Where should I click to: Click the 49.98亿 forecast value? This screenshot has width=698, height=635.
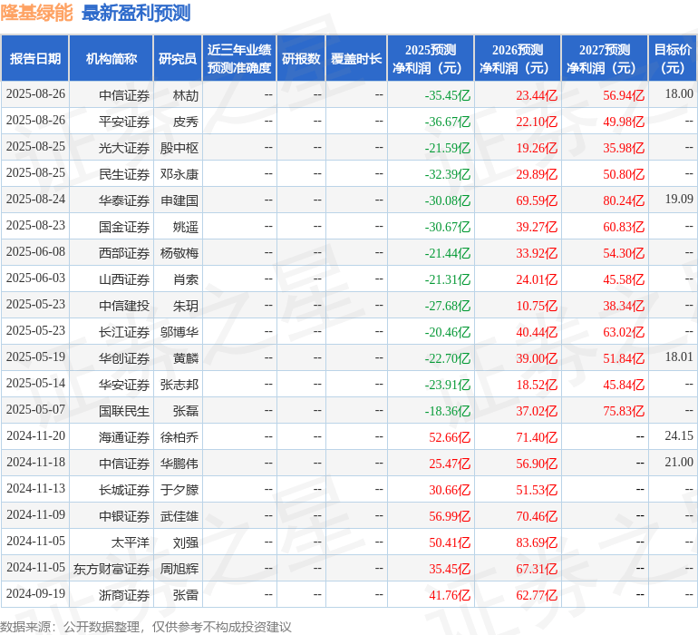click(x=624, y=122)
